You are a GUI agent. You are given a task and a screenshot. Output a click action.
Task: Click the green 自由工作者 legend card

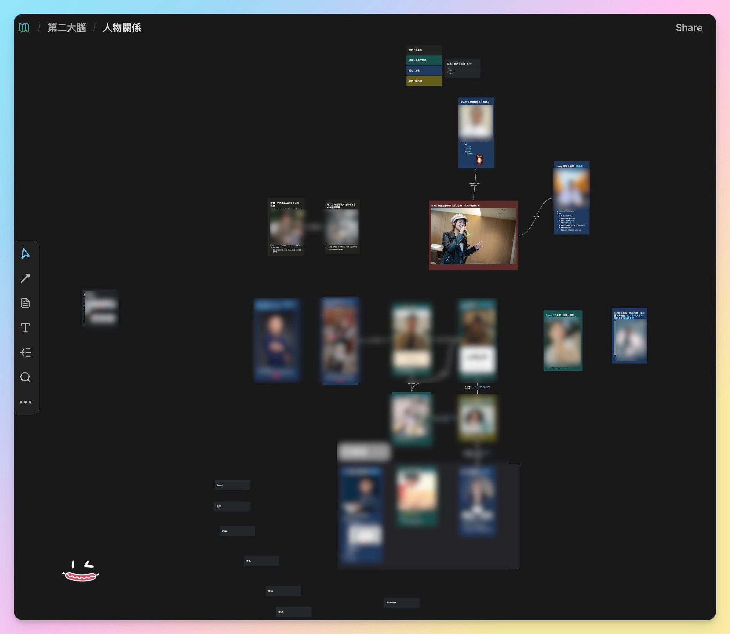(424, 60)
